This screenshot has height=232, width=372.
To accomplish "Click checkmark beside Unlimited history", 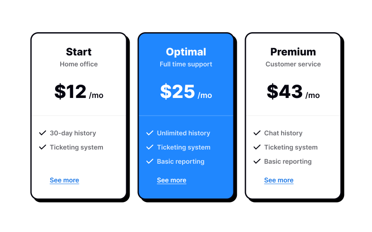I will [x=150, y=133].
